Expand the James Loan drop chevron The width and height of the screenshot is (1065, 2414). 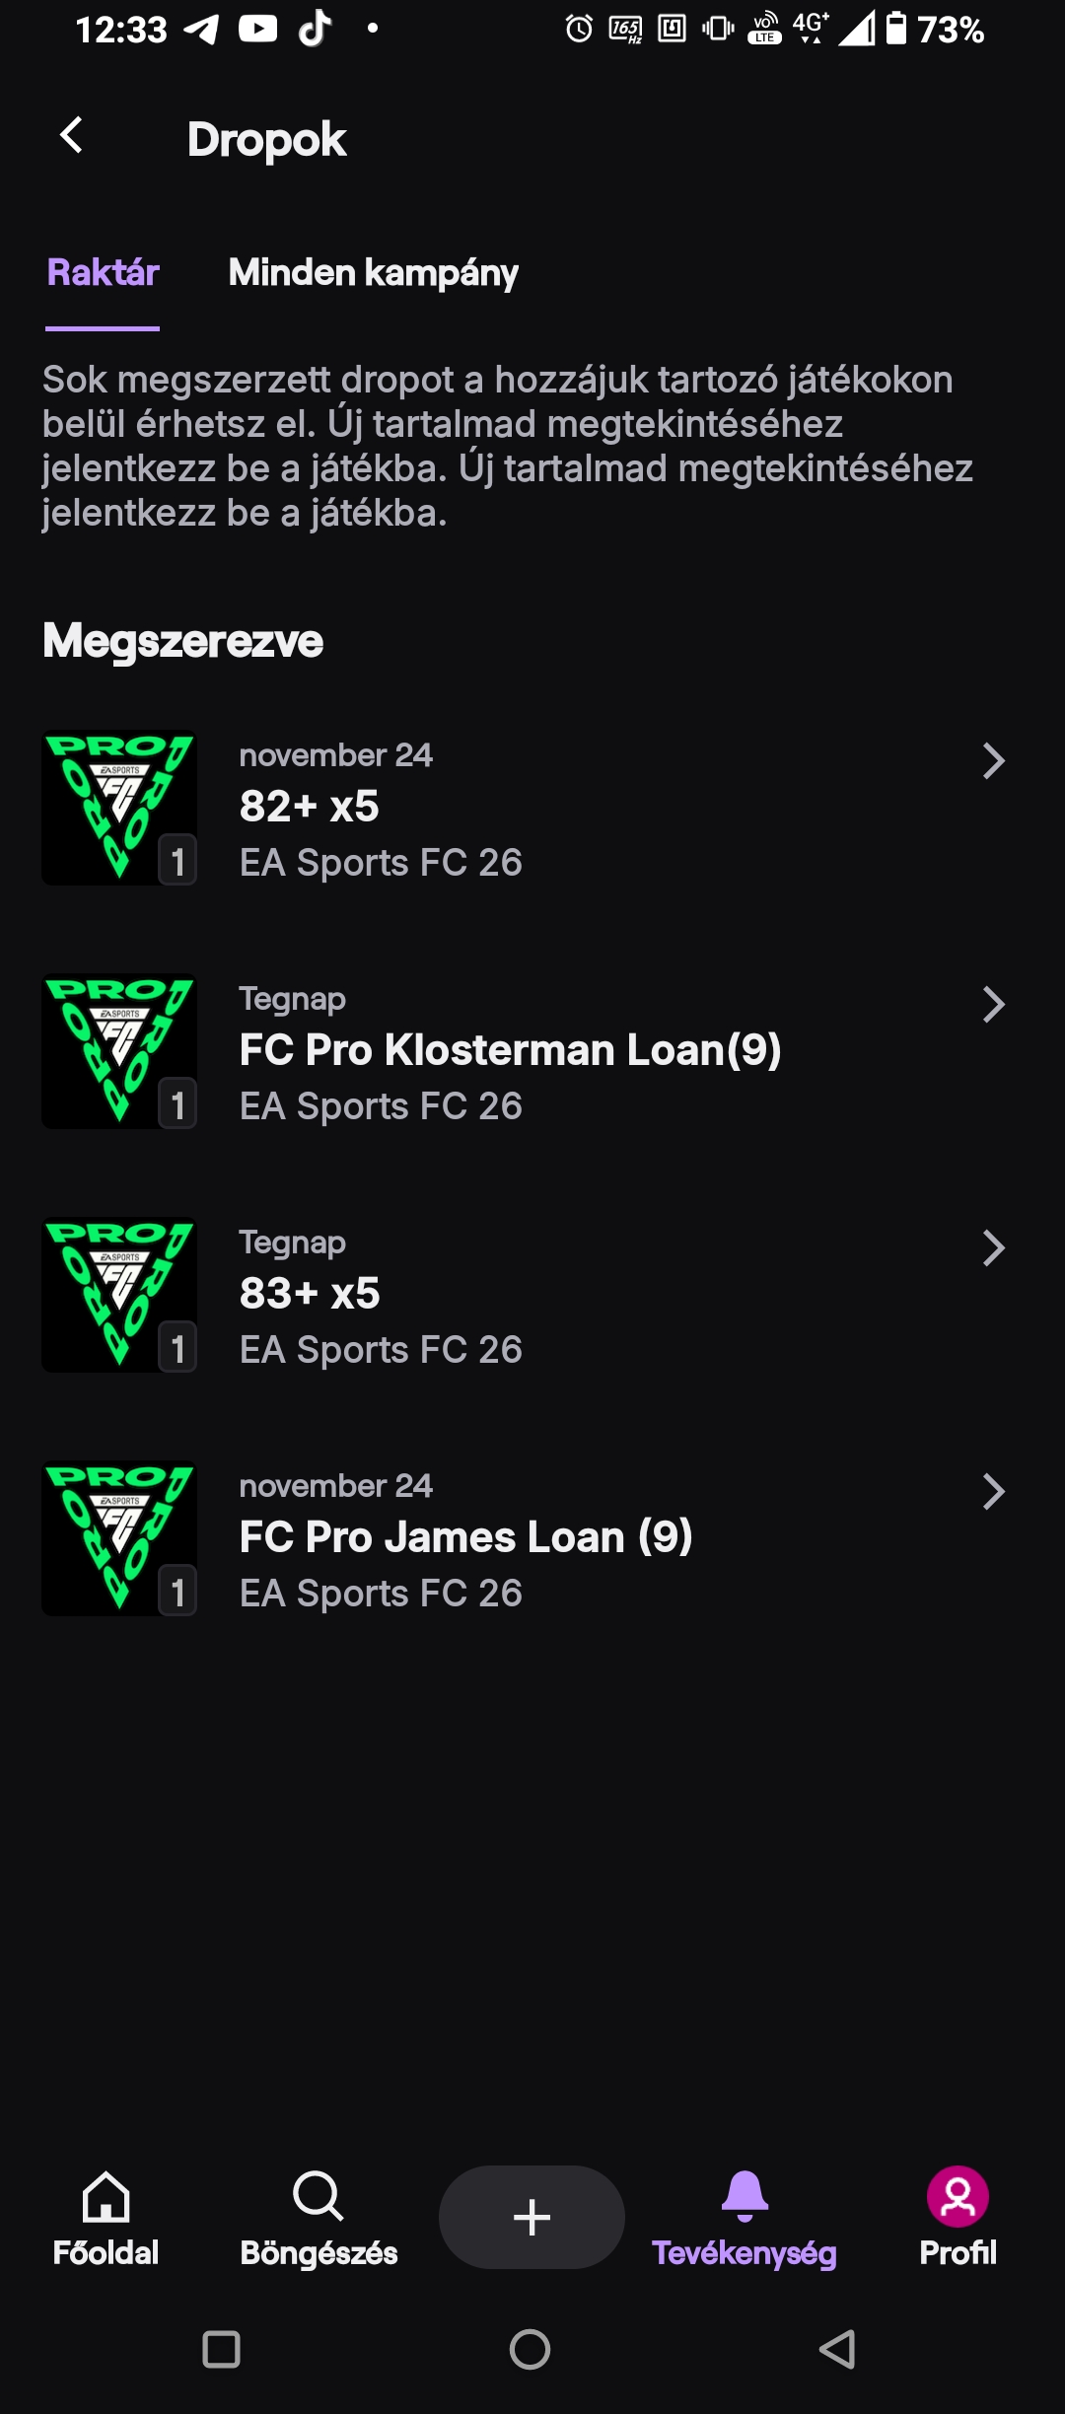(x=993, y=1492)
